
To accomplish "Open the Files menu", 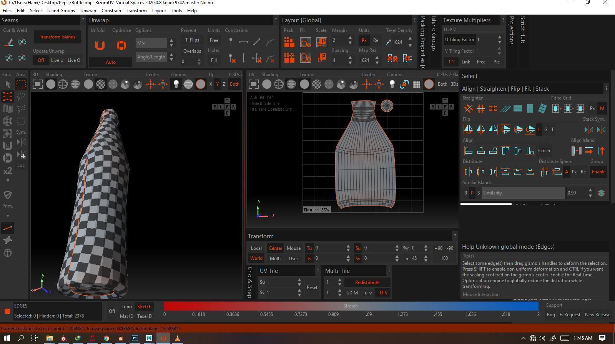I will coord(7,10).
